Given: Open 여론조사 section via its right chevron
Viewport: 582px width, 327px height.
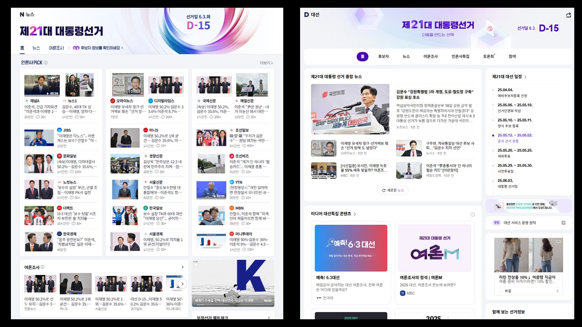Looking at the screenshot, I should coord(183,267).
